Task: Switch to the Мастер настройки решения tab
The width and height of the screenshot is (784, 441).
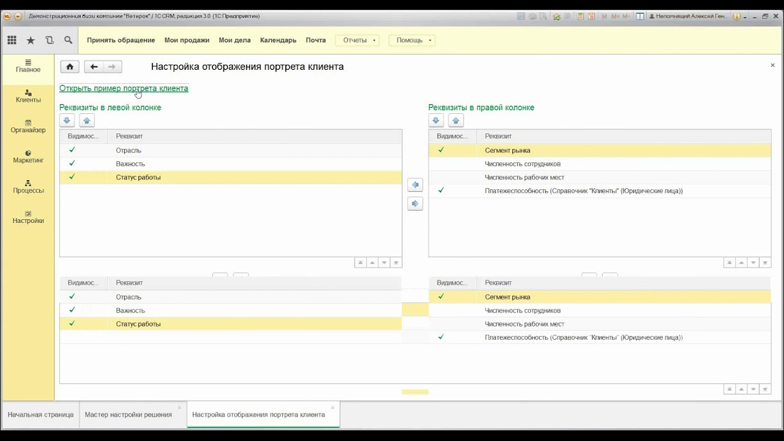Action: [128, 415]
